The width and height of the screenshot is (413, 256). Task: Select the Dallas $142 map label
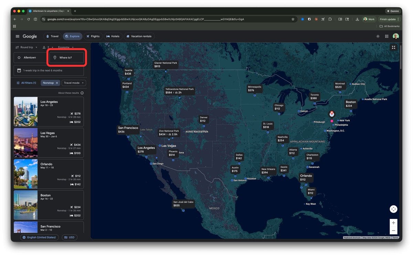tap(239, 156)
